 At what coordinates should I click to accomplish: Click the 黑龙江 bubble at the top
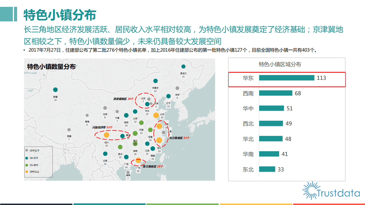(183, 66)
